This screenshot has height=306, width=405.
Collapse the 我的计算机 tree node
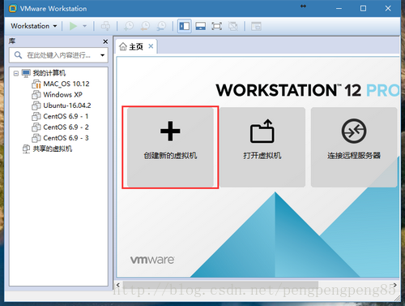point(16,73)
